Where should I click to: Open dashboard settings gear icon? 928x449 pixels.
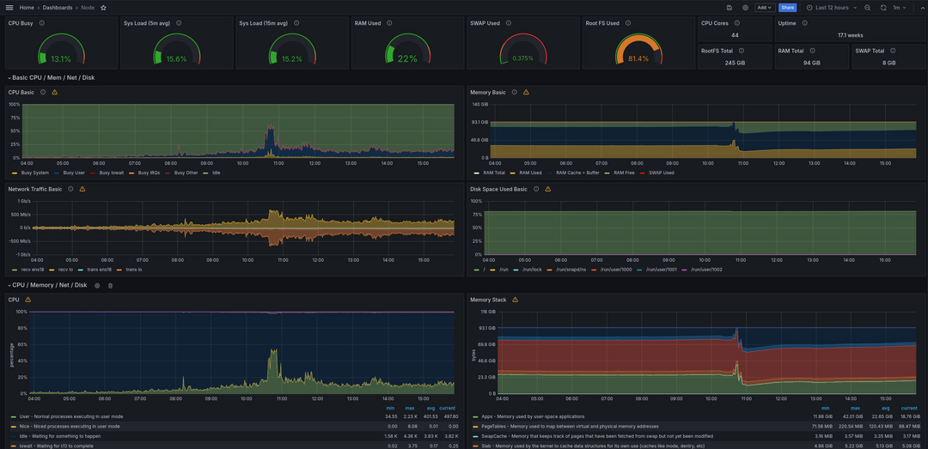tap(745, 8)
